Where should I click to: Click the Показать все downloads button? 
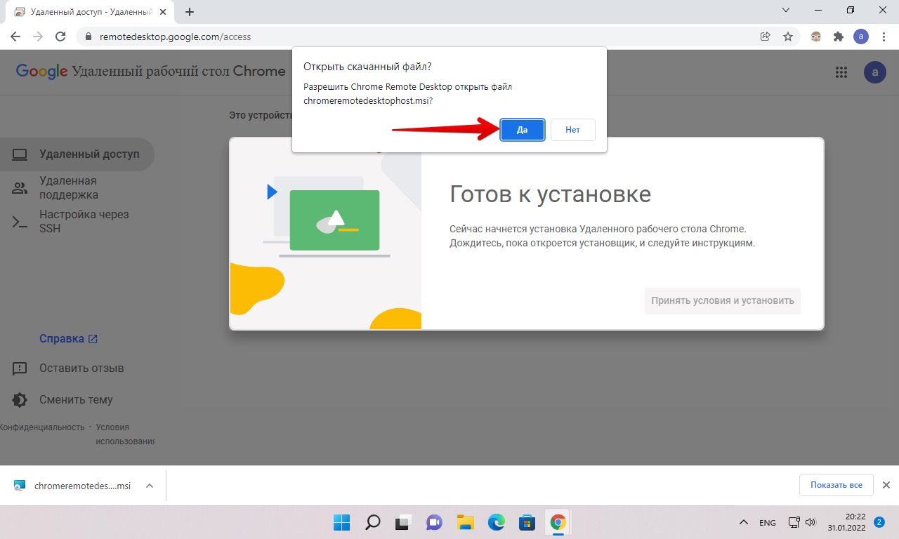point(836,485)
